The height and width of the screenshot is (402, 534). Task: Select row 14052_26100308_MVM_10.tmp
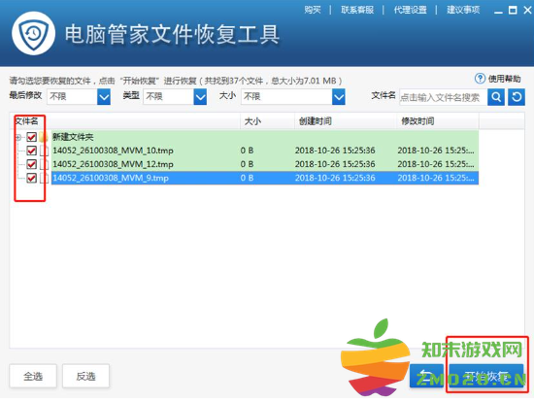click(265, 151)
